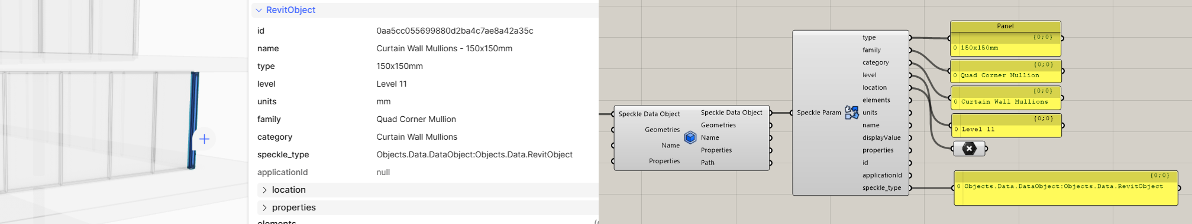
Task: Select name value Curtain Wall Mullions - 150x150mm
Action: pos(444,48)
